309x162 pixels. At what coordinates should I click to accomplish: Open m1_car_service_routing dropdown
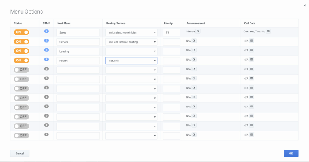coord(131,42)
